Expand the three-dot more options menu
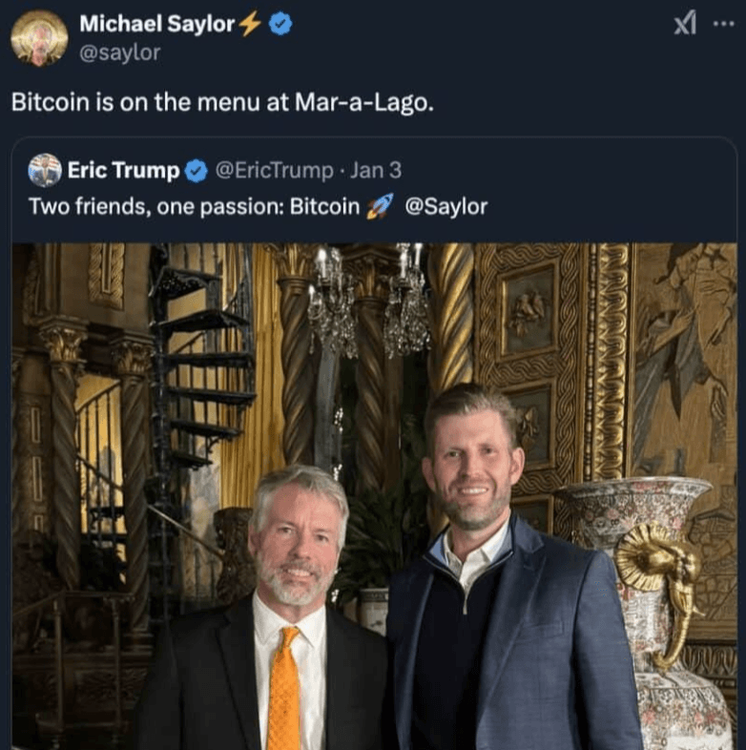This screenshot has height=750, width=746. [723, 24]
